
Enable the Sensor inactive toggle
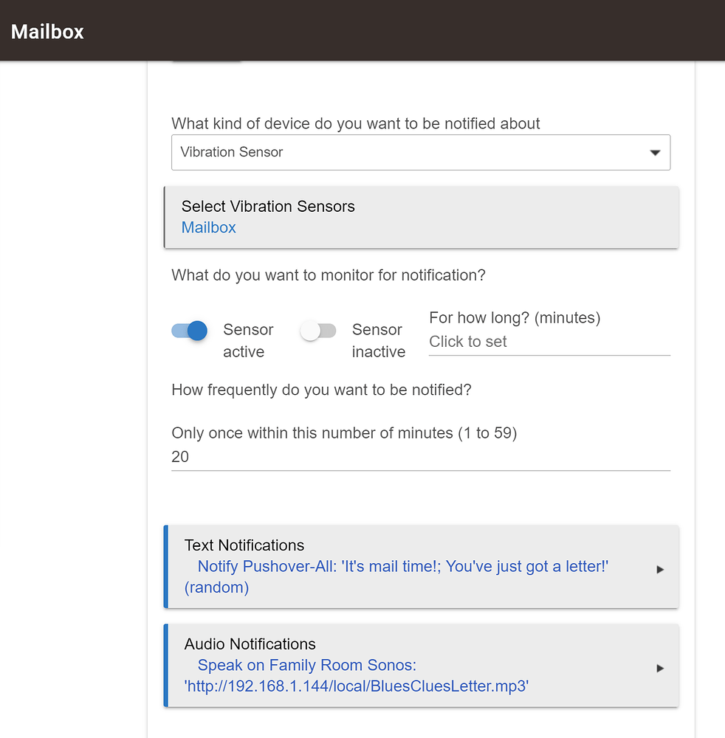[x=317, y=331]
